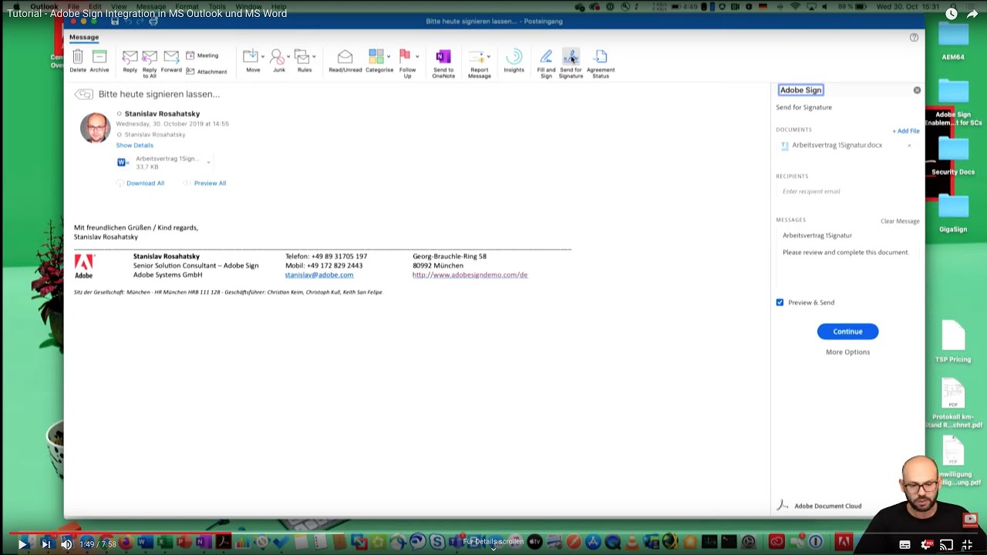Open the adobesigndemo.com/de link
Viewport: 987px width, 555px height.
tap(470, 274)
